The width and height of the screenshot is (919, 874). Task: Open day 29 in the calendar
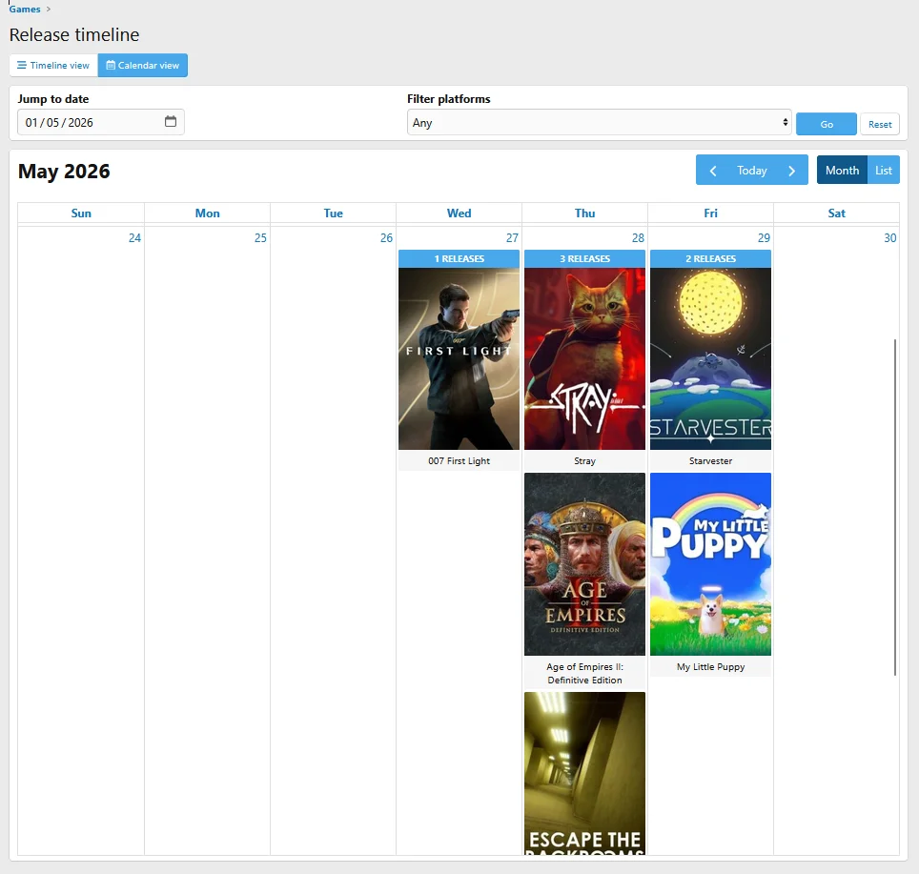pos(764,238)
